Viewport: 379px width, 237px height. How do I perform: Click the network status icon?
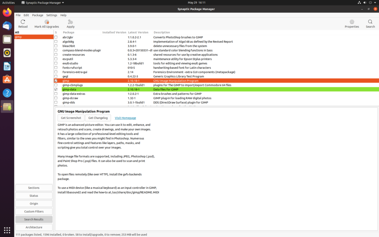pos(359,3)
